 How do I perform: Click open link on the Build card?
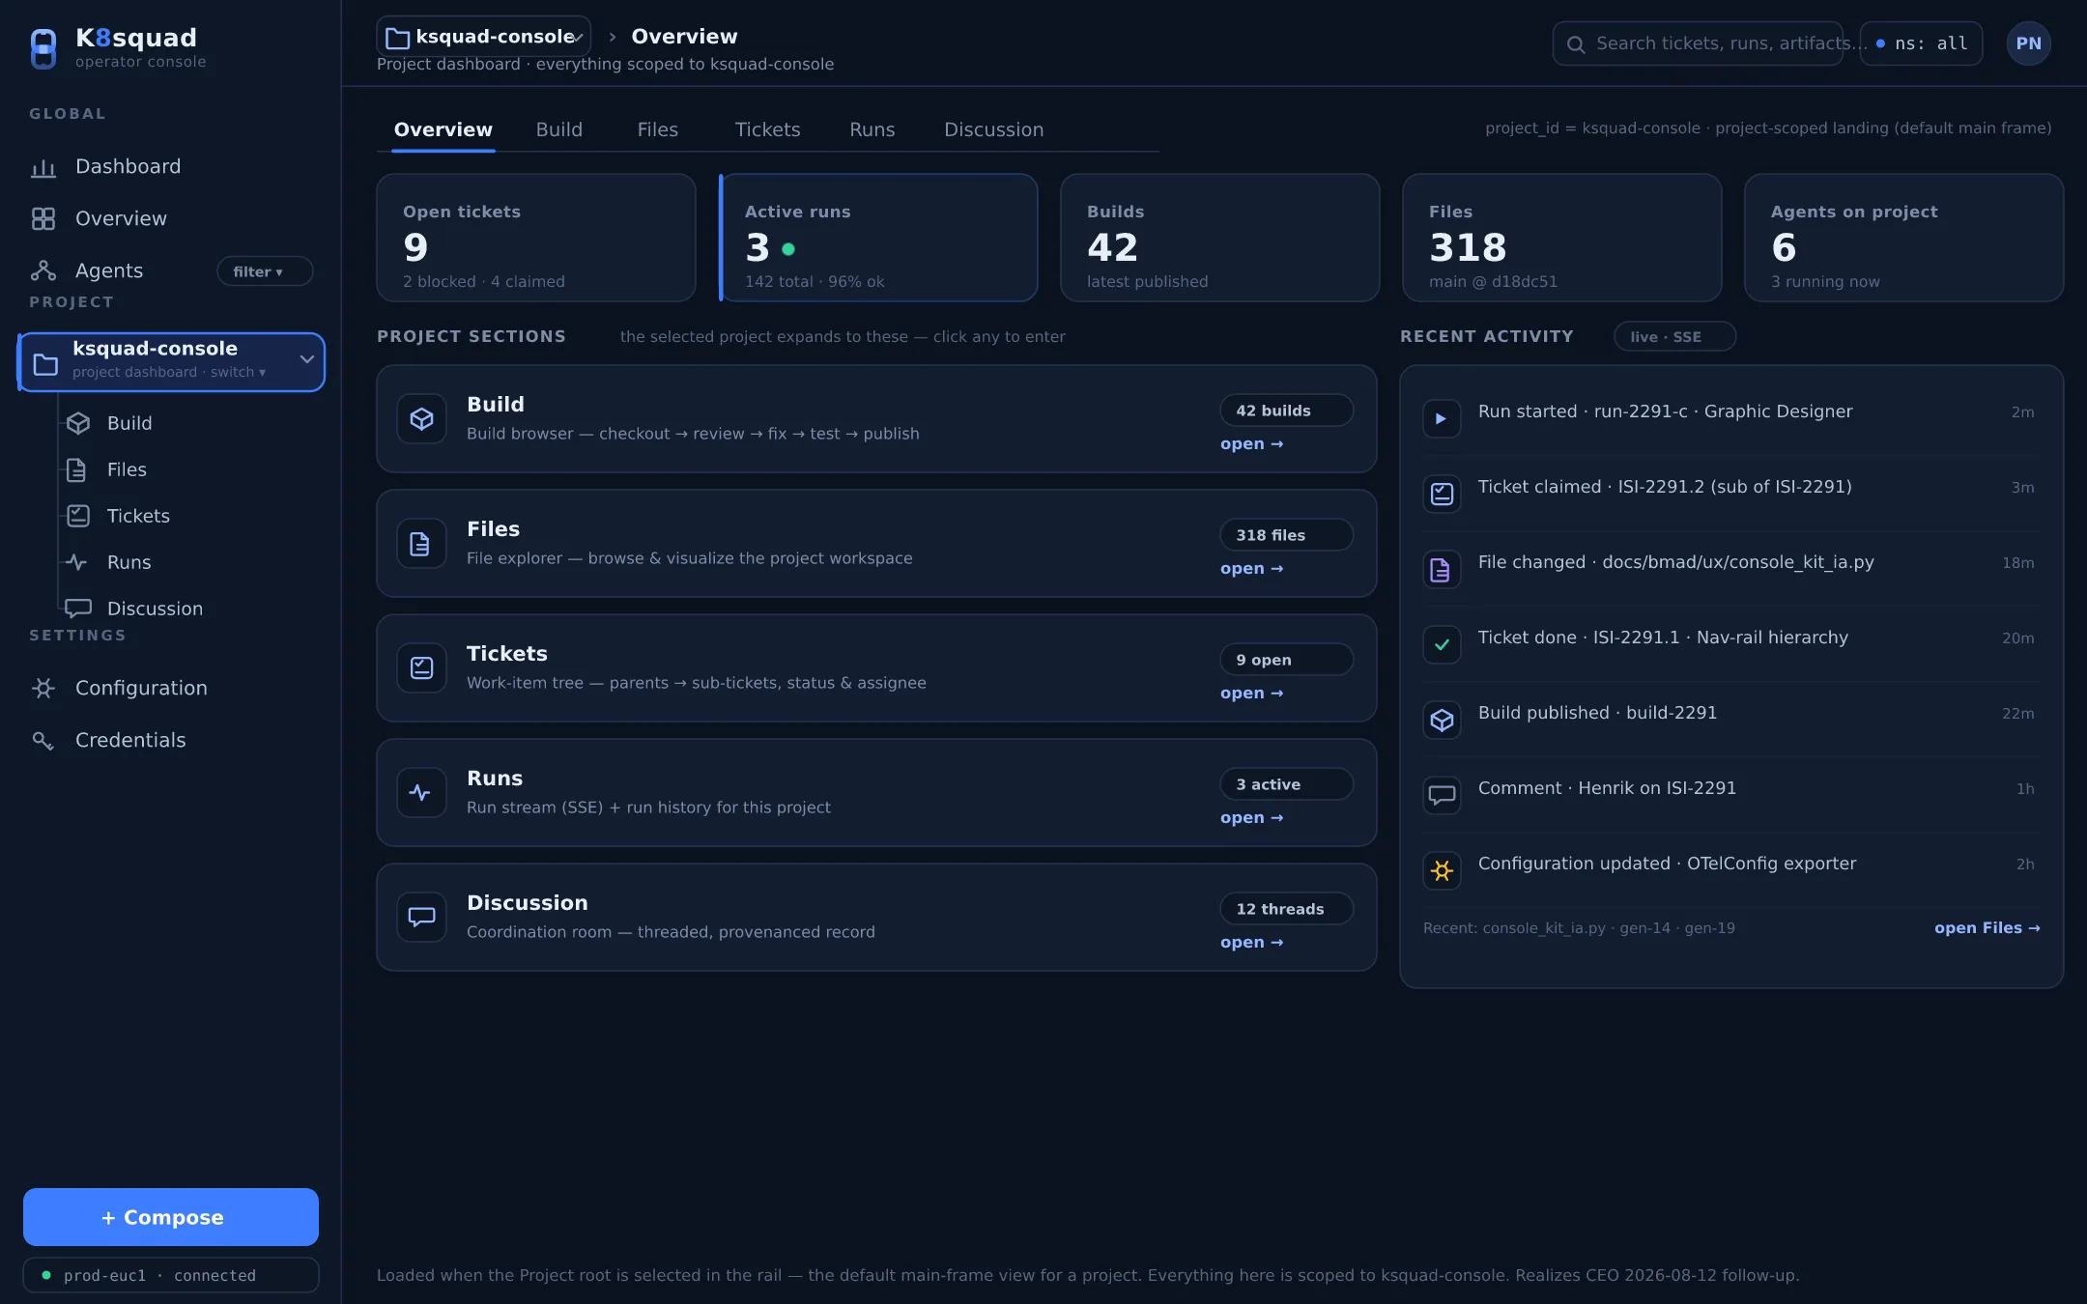pos(1251,444)
